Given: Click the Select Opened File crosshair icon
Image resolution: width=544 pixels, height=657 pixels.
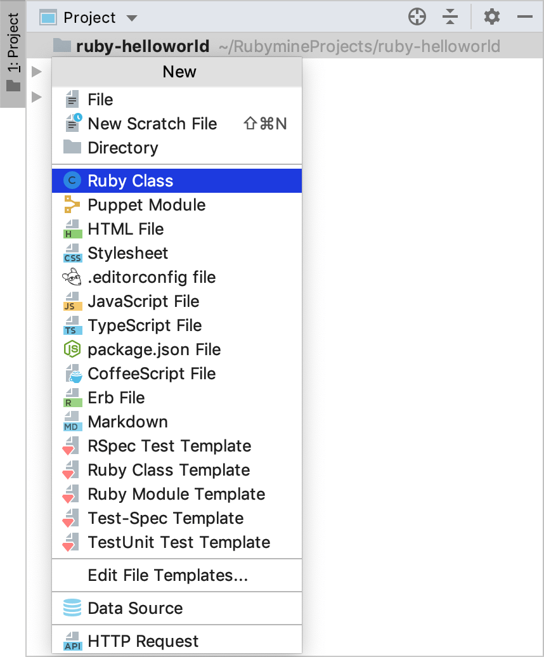Looking at the screenshot, I should click(417, 17).
